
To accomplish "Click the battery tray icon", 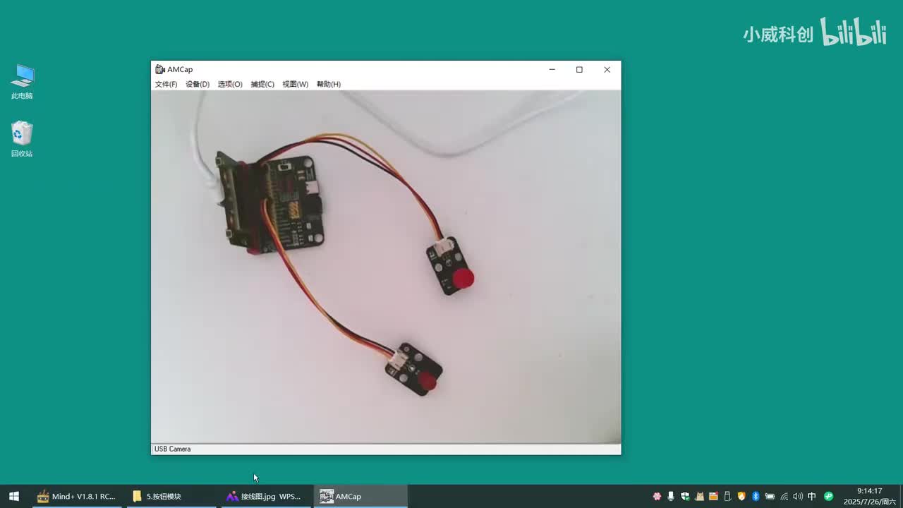I will coord(770,497).
